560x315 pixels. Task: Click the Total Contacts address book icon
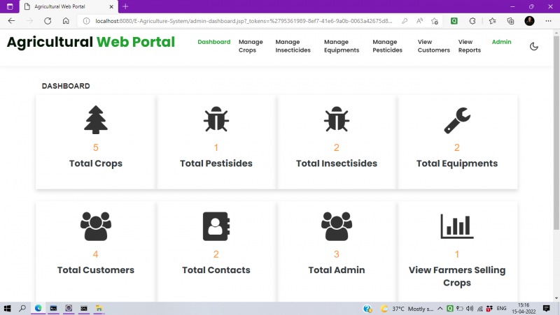216,226
